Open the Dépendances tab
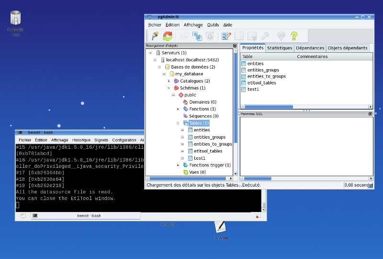This screenshot has width=383, height=259. 310,48
